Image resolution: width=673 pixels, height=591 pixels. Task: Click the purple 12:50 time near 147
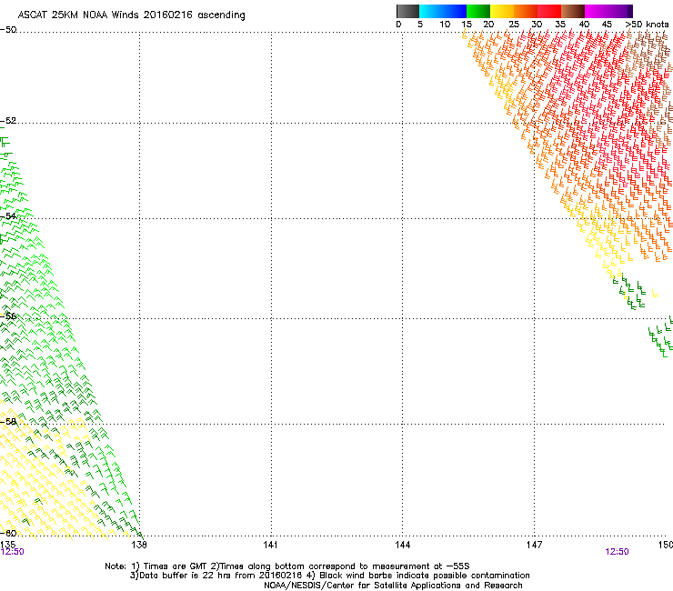pyautogui.click(x=617, y=552)
